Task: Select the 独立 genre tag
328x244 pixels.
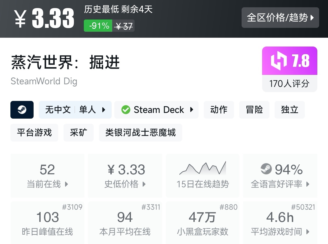Action: (290, 110)
